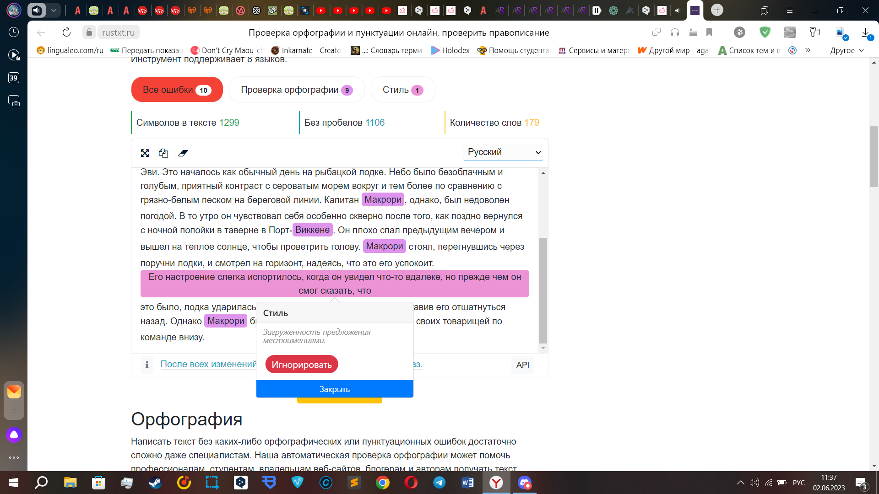Expand hidden bookmarks chevron
This screenshot has height=494, width=879.
click(808, 50)
